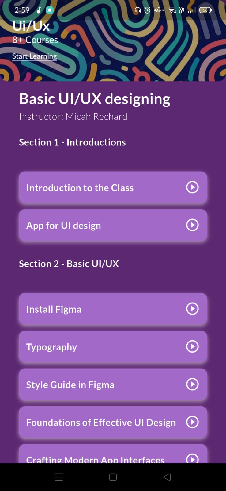Tap play icon next to Typography

click(x=192, y=346)
